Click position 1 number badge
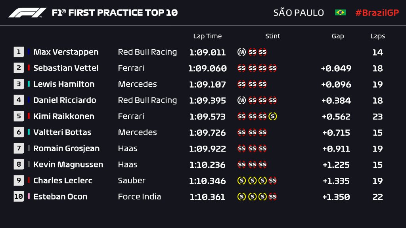406x228 pixels. pos(19,52)
